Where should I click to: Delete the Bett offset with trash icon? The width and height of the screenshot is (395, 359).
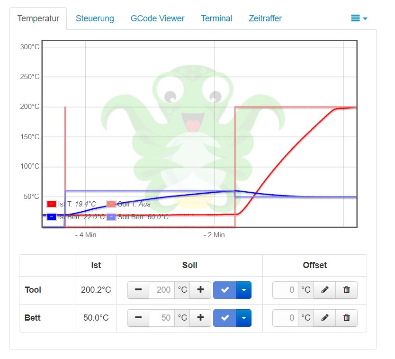tap(347, 318)
